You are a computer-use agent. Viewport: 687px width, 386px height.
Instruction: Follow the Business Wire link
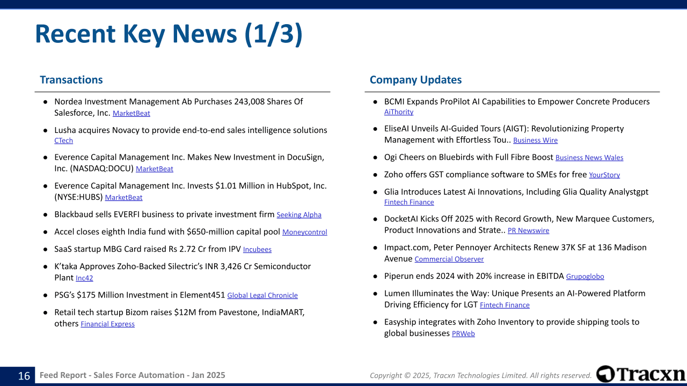pyautogui.click(x=535, y=140)
